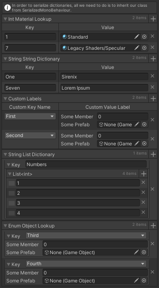Click the Lorem Ipsum value field
Screen dimensions: 159x288
tap(104, 88)
